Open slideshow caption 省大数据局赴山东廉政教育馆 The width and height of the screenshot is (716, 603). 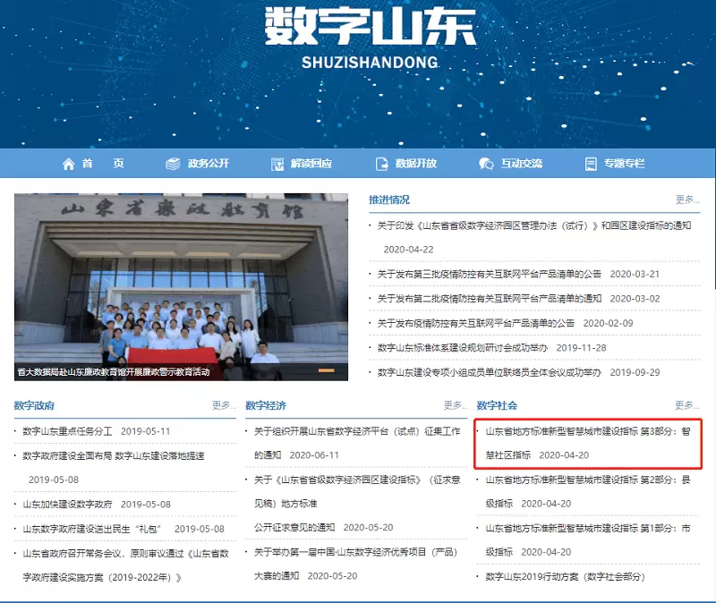tap(114, 372)
